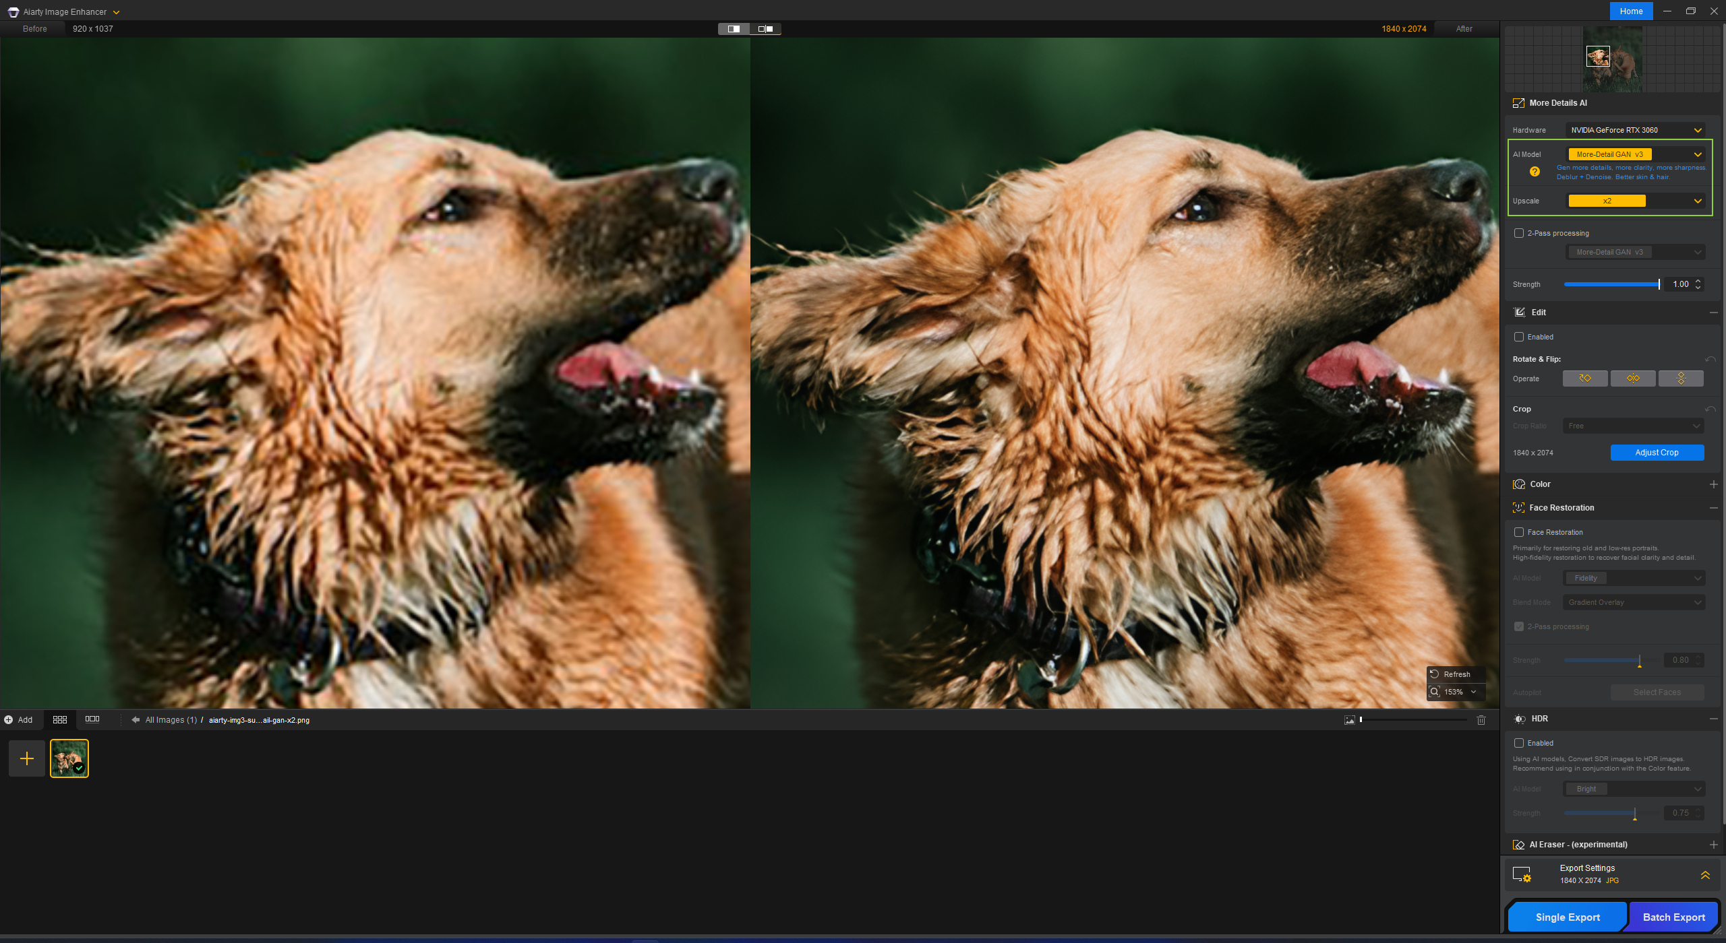The image size is (1726, 943).
Task: Click the Single Export button
Action: [1568, 917]
